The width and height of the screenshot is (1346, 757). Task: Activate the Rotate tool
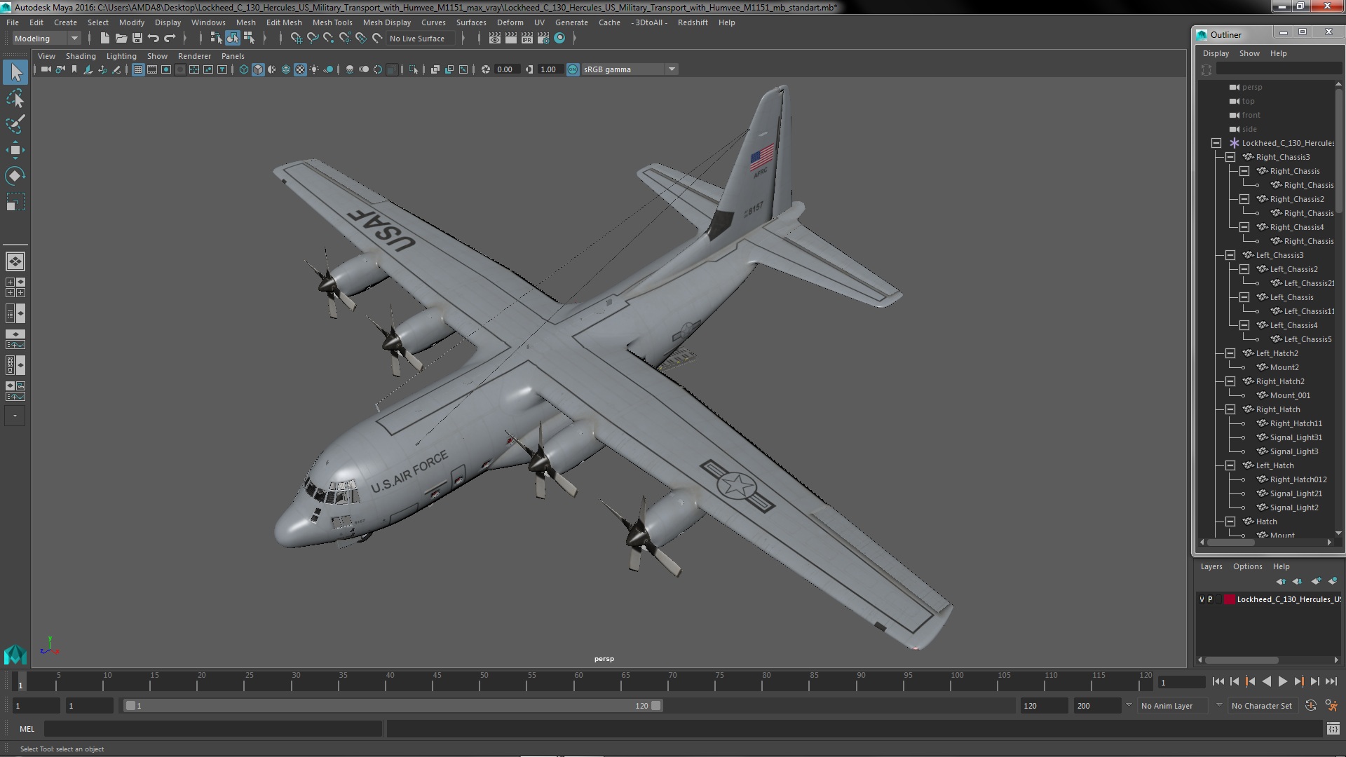coord(15,175)
